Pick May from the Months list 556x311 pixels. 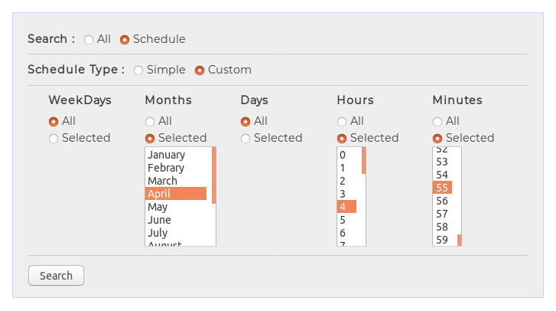click(176, 207)
